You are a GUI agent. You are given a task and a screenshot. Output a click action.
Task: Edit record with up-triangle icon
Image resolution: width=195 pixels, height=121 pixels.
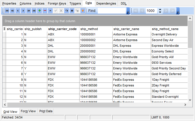[50, 11]
